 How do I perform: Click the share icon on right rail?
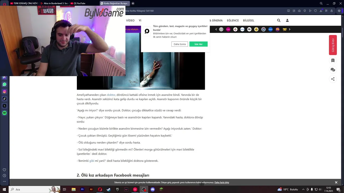tap(333, 79)
